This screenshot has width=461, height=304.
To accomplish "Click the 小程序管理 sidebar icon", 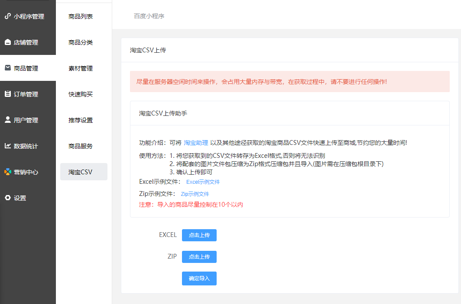I will [8, 16].
